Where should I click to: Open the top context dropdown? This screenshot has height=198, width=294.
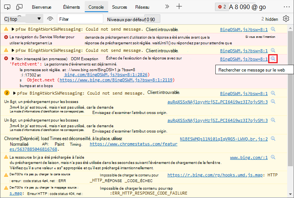(x=24, y=19)
